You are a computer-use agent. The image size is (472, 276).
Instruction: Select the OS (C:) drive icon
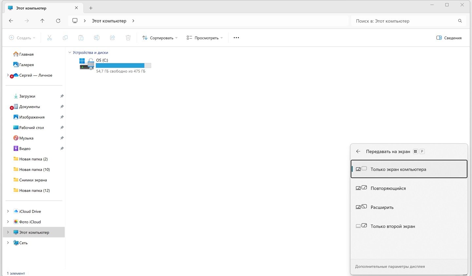87,64
